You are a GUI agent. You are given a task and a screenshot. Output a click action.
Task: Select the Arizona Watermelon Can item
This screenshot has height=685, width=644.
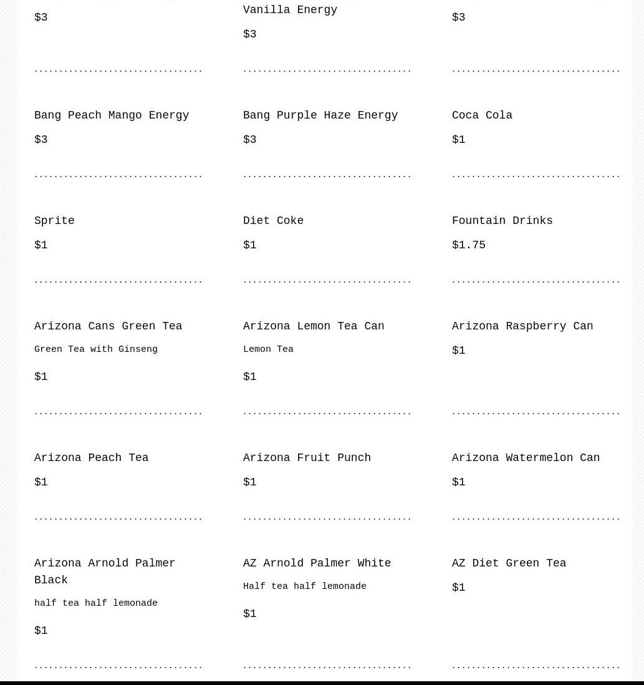(526, 458)
